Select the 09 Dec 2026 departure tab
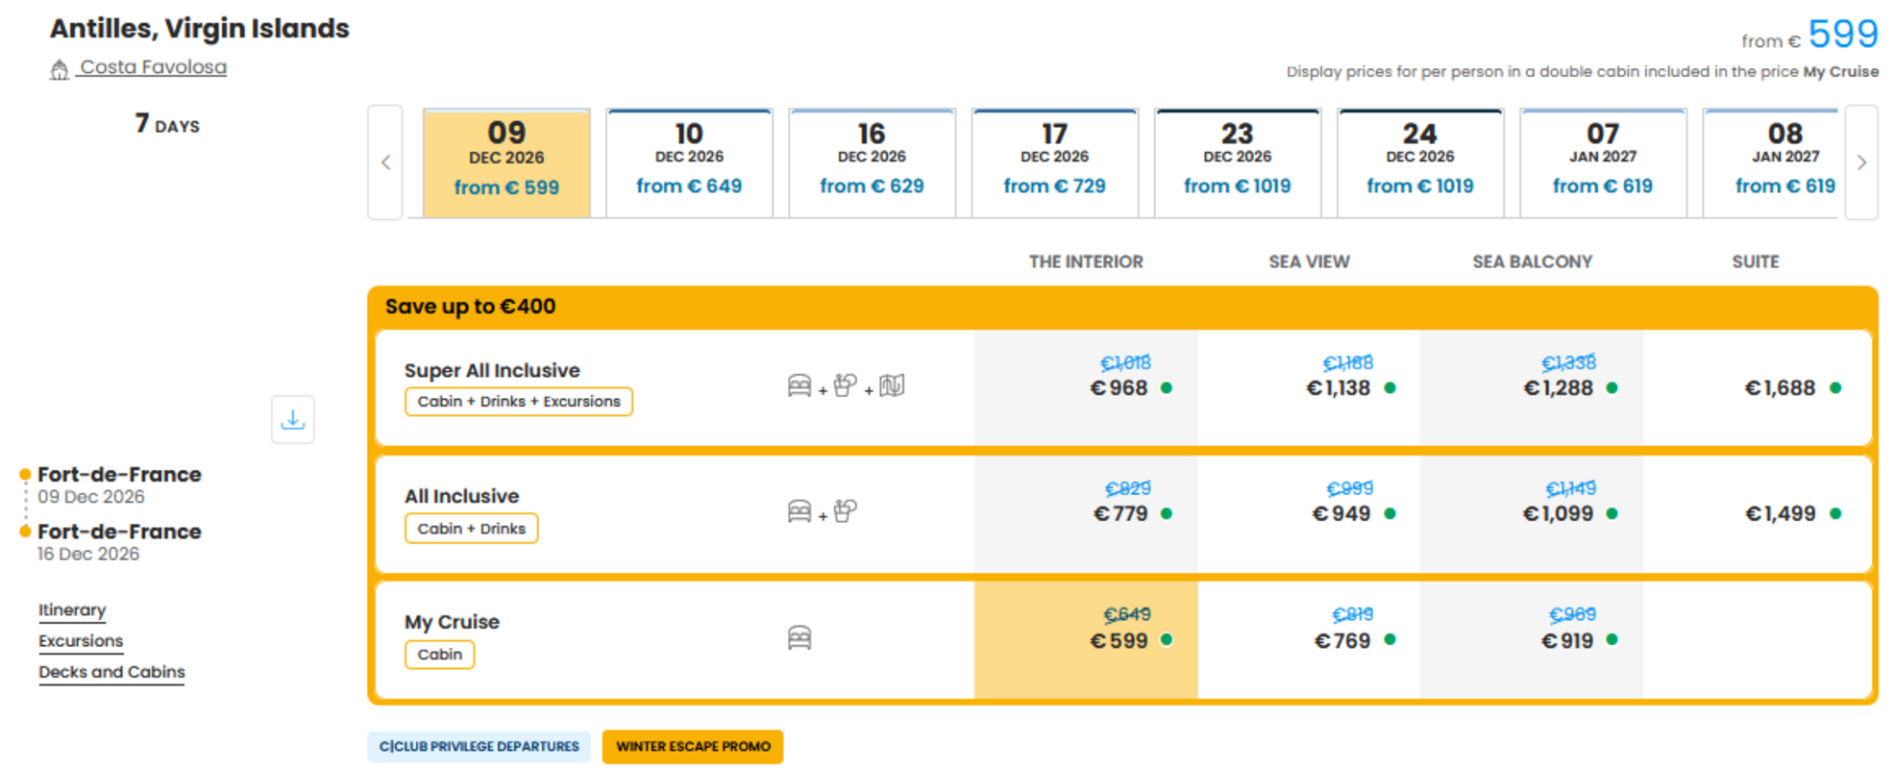Screen dimensions: 1895x769 click(x=506, y=162)
